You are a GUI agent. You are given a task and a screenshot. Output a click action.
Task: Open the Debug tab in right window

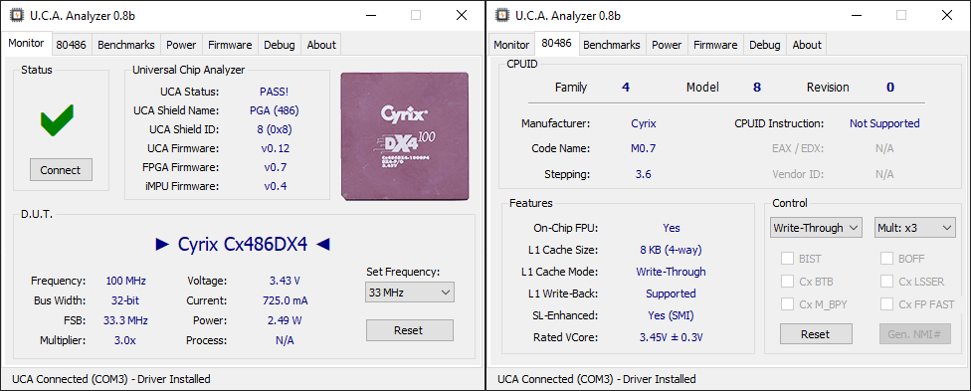click(765, 45)
